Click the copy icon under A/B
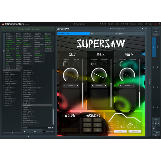Screen dimensions: 161x161 coord(156,124)
